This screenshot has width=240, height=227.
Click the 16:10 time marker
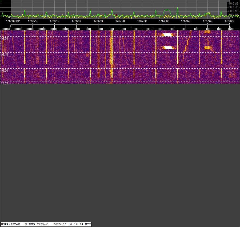point(5,54)
